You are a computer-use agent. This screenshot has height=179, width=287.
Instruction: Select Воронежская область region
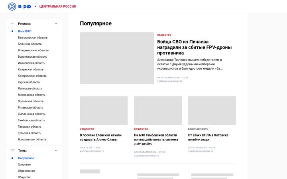point(32,57)
